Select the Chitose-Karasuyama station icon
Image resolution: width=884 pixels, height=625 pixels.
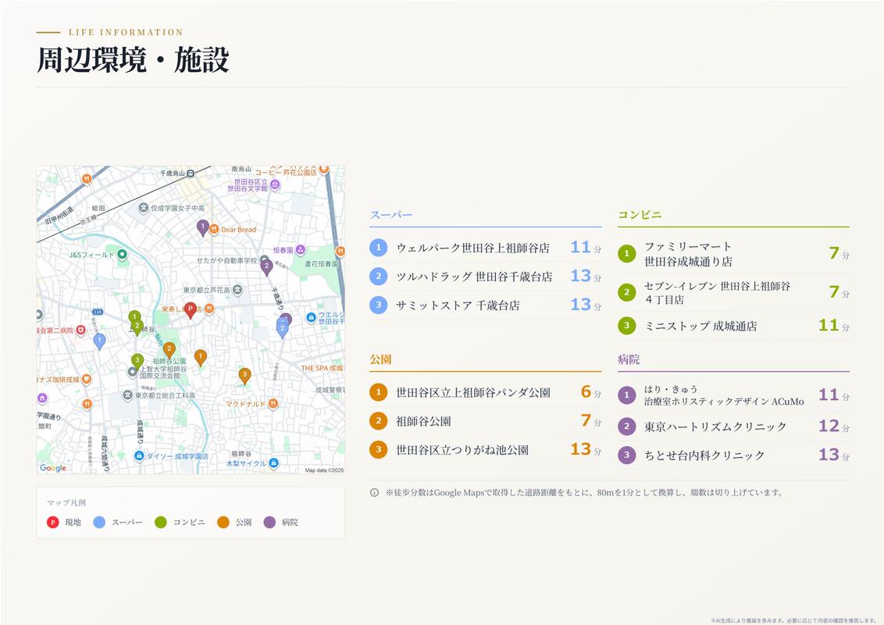tap(191, 173)
